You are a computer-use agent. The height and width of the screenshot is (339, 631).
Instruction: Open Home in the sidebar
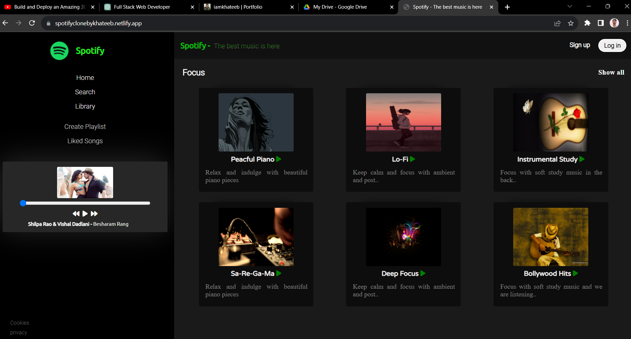(x=85, y=78)
